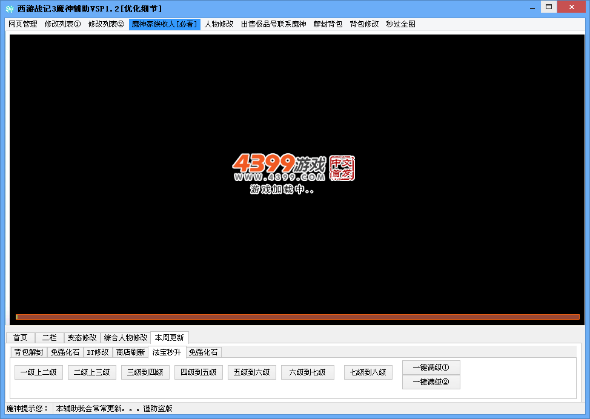
Task: Click the 4399游戏 logo in the game area
Action: pos(293,167)
